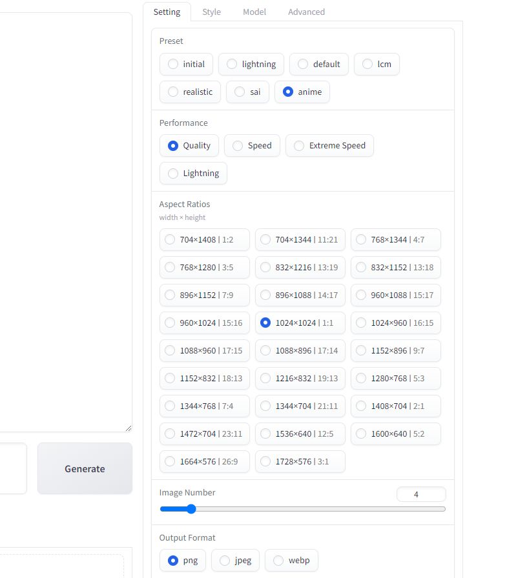Set performance to Speed

[252, 146]
